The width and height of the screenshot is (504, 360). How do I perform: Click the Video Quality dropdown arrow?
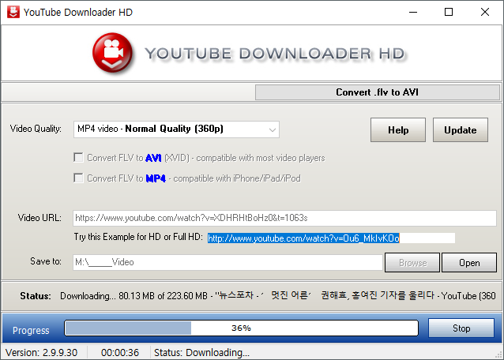[272, 129]
